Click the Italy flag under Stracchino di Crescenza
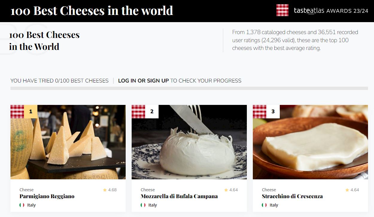The height and width of the screenshot is (217, 374). coord(264,205)
